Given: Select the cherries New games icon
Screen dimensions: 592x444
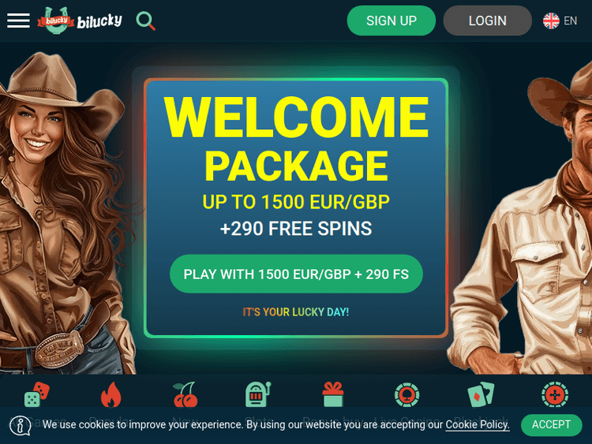Looking at the screenshot, I should (185, 394).
